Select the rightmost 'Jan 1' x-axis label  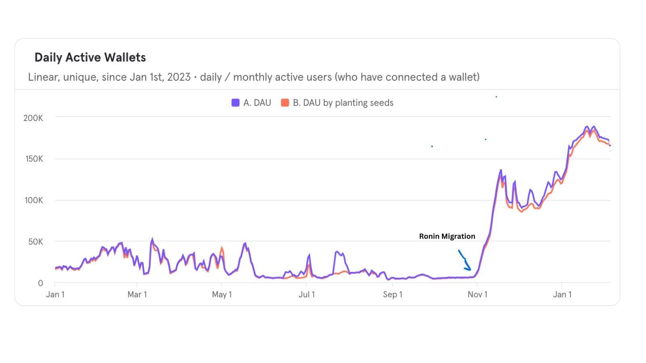[562, 294]
